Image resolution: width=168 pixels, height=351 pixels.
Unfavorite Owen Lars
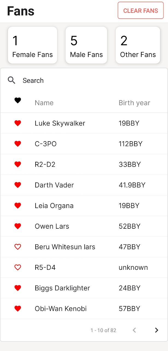pos(17,226)
